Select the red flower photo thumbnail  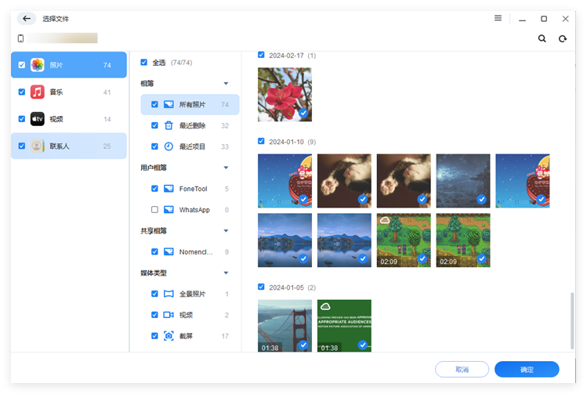284,94
